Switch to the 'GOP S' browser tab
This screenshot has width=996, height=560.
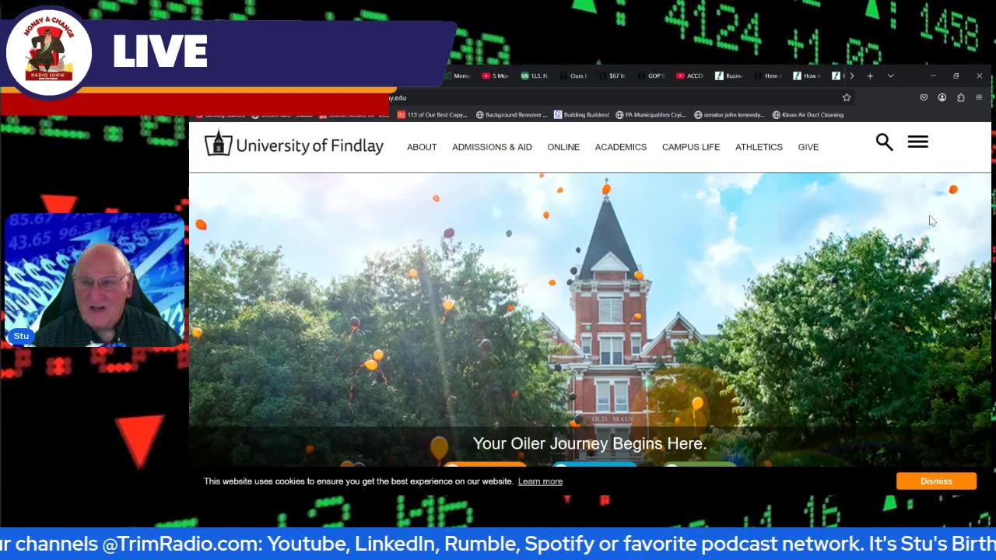pyautogui.click(x=651, y=75)
